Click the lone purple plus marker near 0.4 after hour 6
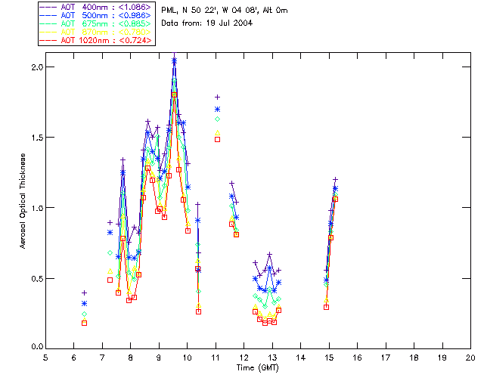Screen dimensions: 484x387 click(84, 293)
